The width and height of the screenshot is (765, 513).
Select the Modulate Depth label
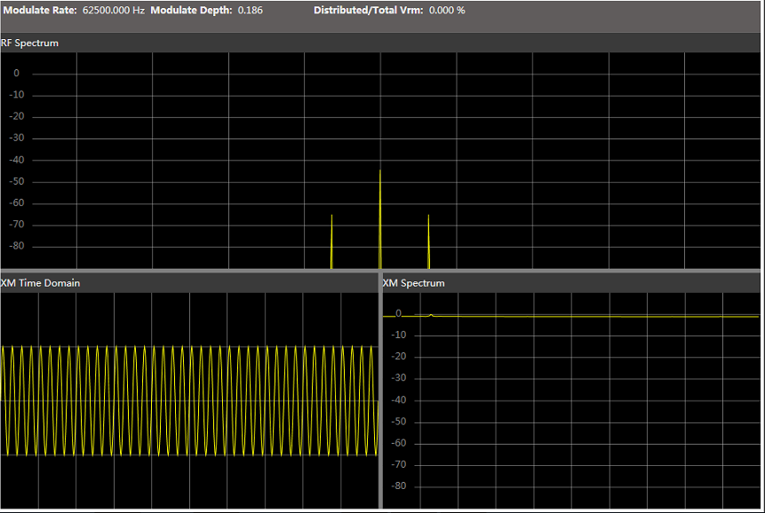[x=191, y=11]
